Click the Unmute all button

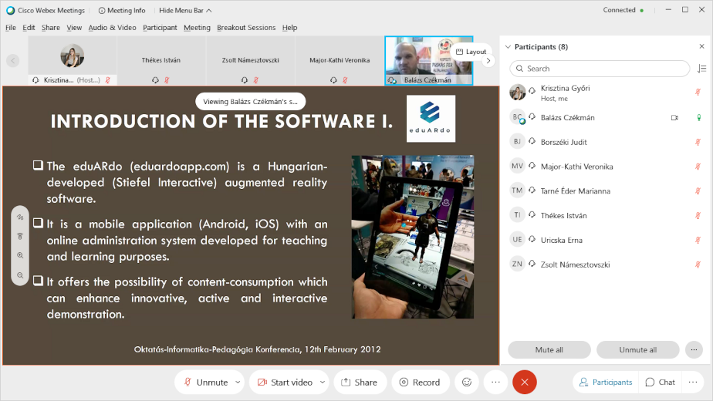637,350
